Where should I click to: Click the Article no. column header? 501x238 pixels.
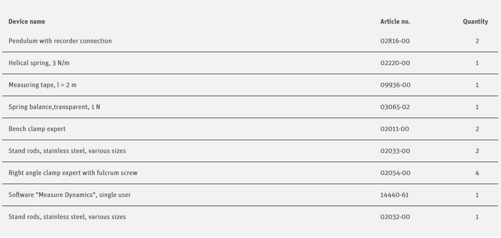395,22
